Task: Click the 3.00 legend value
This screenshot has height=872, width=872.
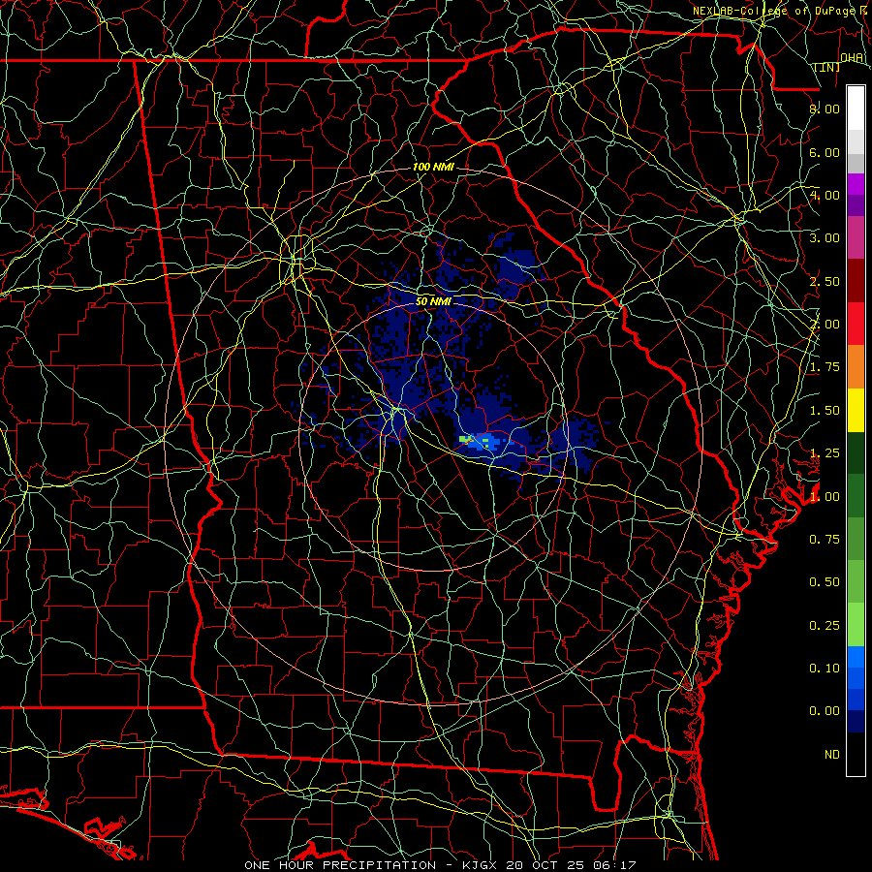Action: click(x=825, y=238)
